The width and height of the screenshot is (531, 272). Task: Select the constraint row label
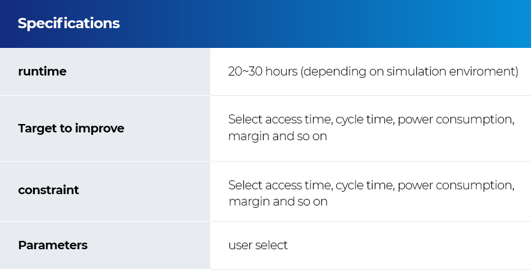coord(49,190)
